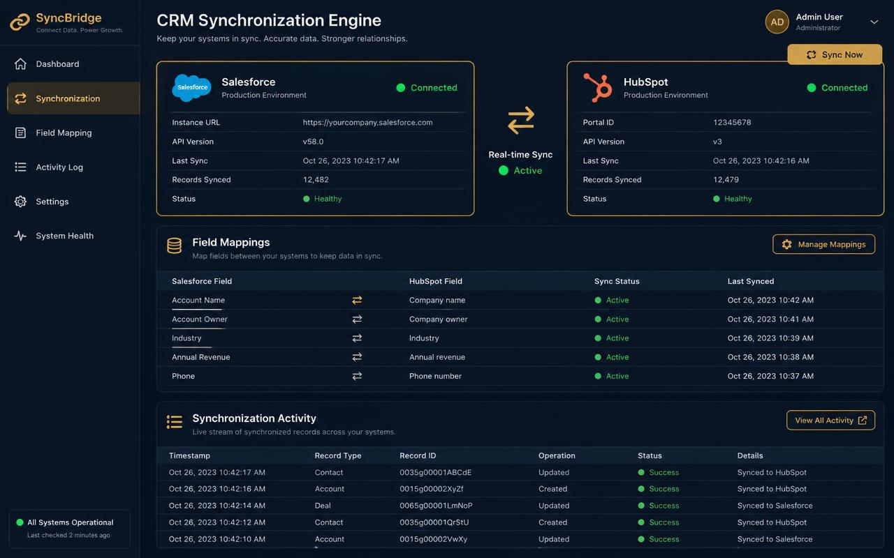894x558 pixels.
Task: Click the Salesforce Records Synced 12,482 value
Action: click(316, 180)
